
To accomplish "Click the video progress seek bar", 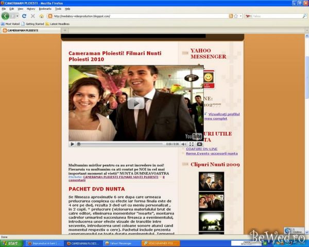I will pos(121,144).
